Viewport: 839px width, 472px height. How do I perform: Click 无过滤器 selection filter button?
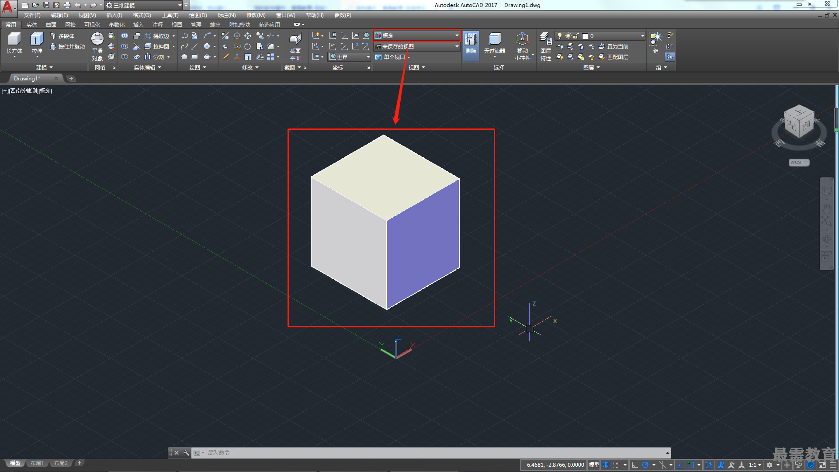point(494,46)
